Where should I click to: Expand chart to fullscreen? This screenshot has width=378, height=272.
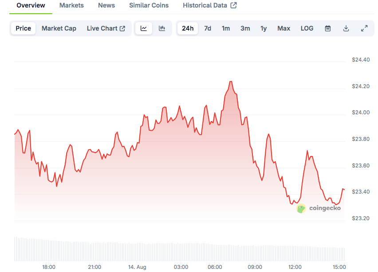coord(364,28)
